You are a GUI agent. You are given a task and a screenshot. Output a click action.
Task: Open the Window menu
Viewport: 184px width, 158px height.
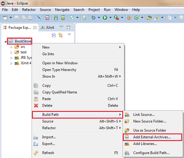coord(121,10)
